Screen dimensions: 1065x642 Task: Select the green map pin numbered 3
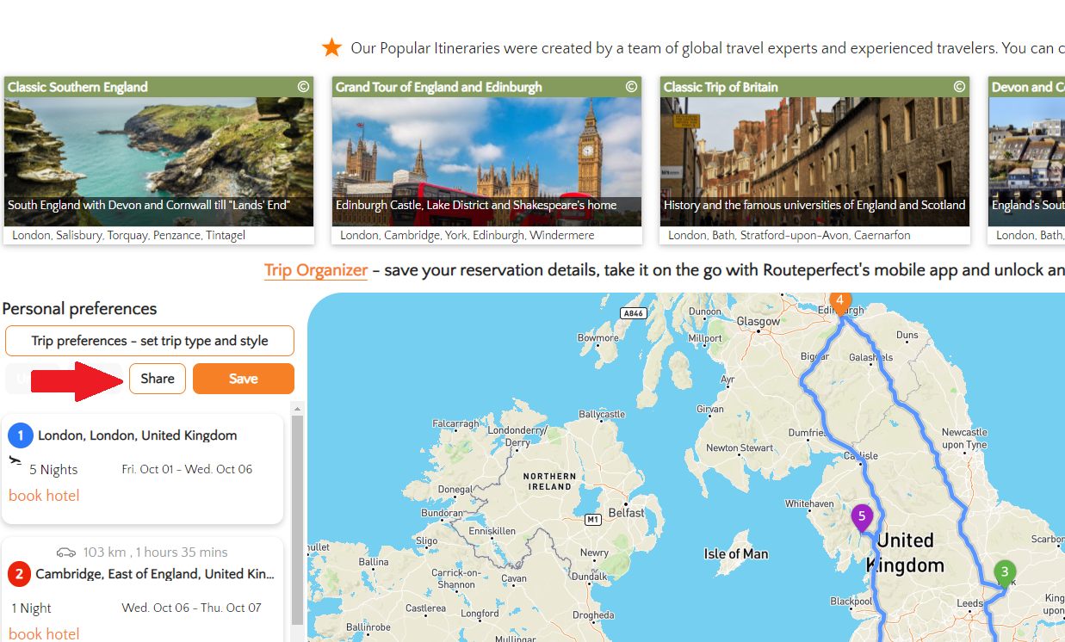(x=1004, y=571)
